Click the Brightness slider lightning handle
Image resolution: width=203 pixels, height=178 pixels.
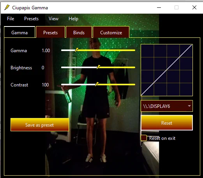point(99,67)
